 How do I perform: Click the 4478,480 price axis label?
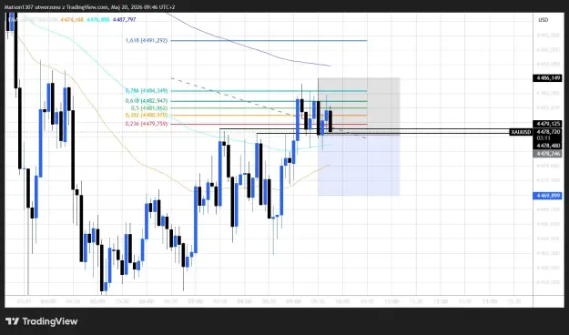(547, 146)
